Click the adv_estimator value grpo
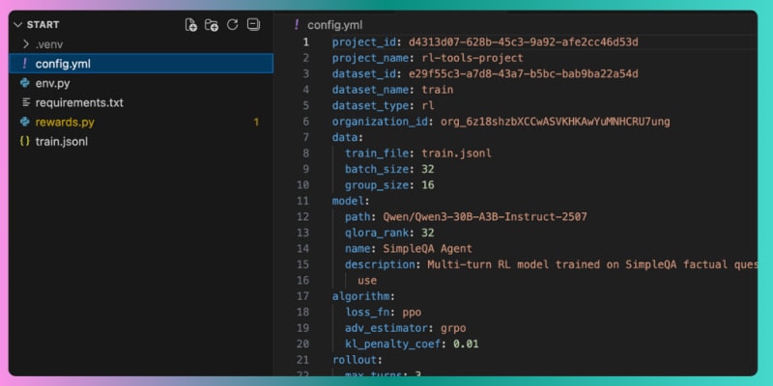The image size is (773, 386). pos(453,328)
